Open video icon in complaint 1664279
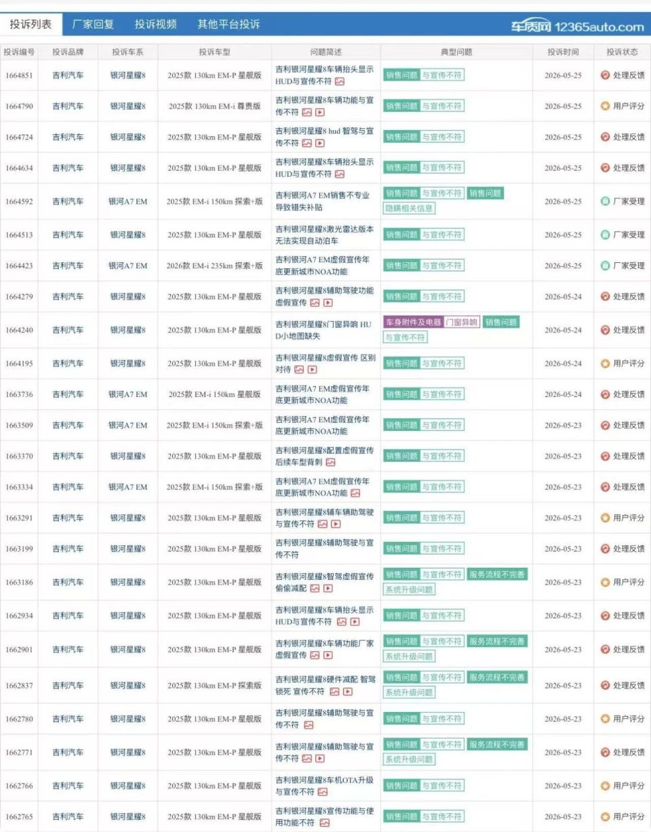This screenshot has height=832, width=651. tap(328, 303)
